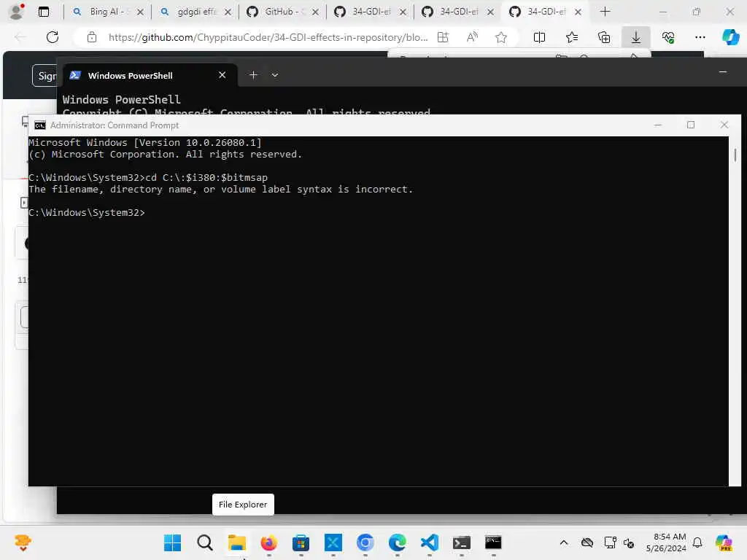The width and height of the screenshot is (747, 560).
Task: Close the Administrator Command Prompt window
Action: point(724,125)
